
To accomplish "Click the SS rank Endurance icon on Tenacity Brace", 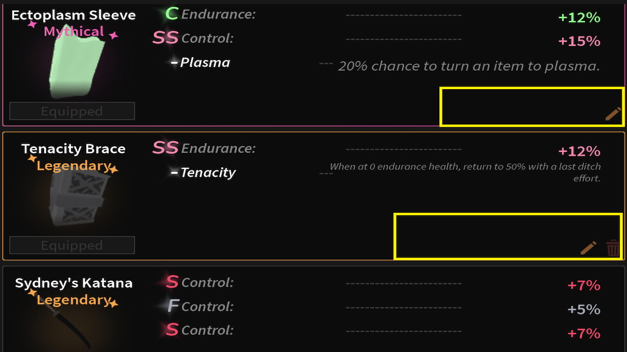I will [x=165, y=148].
